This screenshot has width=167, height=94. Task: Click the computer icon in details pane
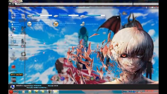coord(12,87)
